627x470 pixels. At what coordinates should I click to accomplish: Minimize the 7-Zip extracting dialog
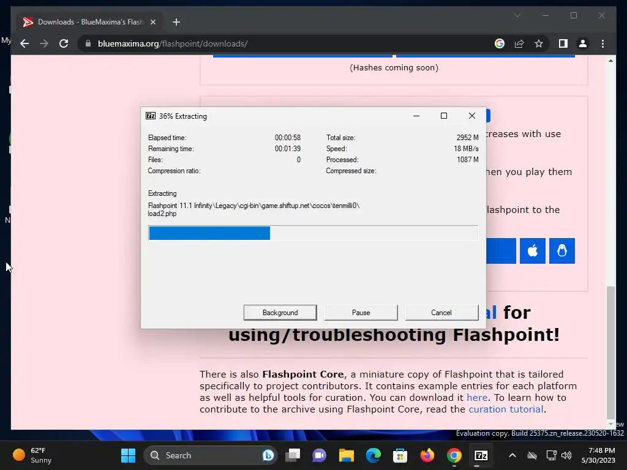(x=416, y=116)
